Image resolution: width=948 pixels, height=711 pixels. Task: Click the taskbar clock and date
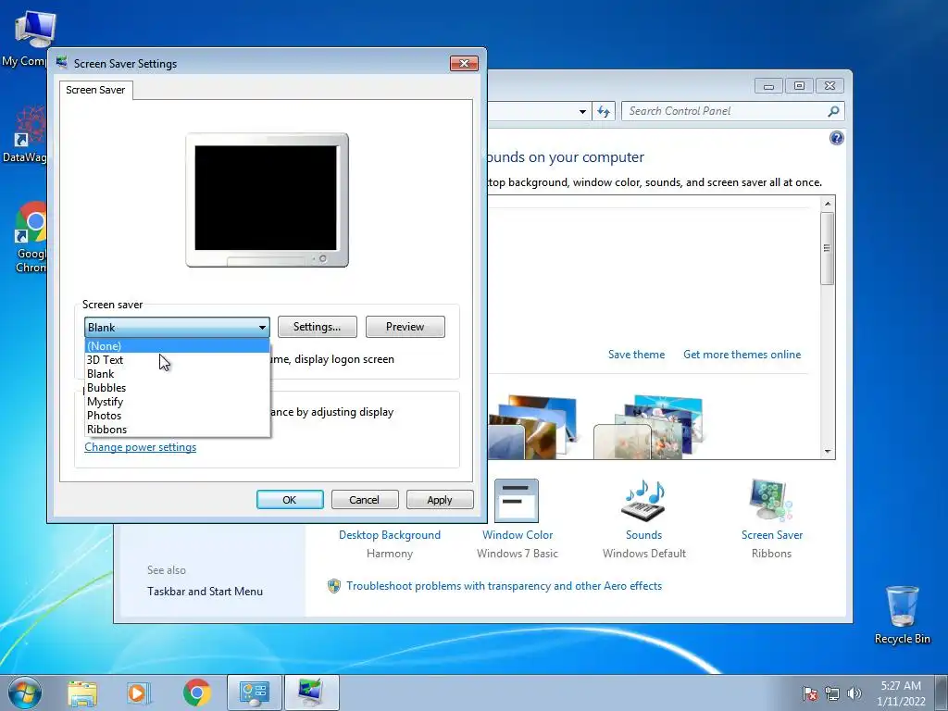click(901, 693)
